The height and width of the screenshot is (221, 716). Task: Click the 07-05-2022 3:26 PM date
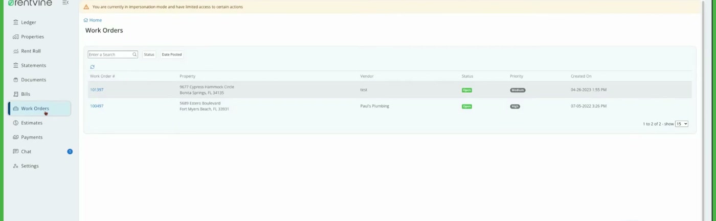pyautogui.click(x=589, y=106)
